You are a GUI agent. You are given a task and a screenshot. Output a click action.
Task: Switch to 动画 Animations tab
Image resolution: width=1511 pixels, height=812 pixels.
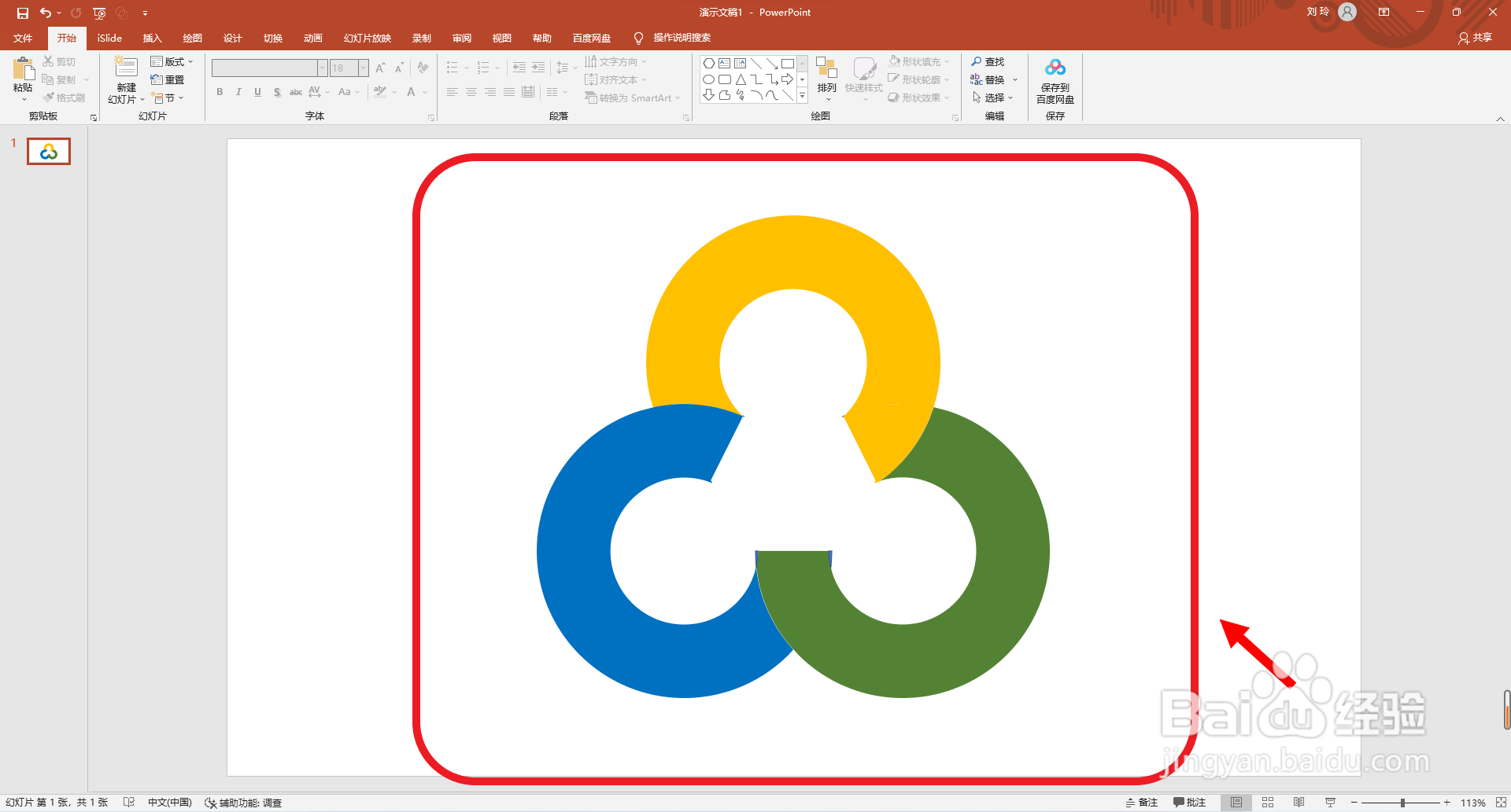pos(313,38)
